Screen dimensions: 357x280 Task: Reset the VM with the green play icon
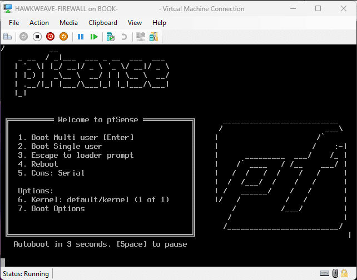[x=94, y=37]
